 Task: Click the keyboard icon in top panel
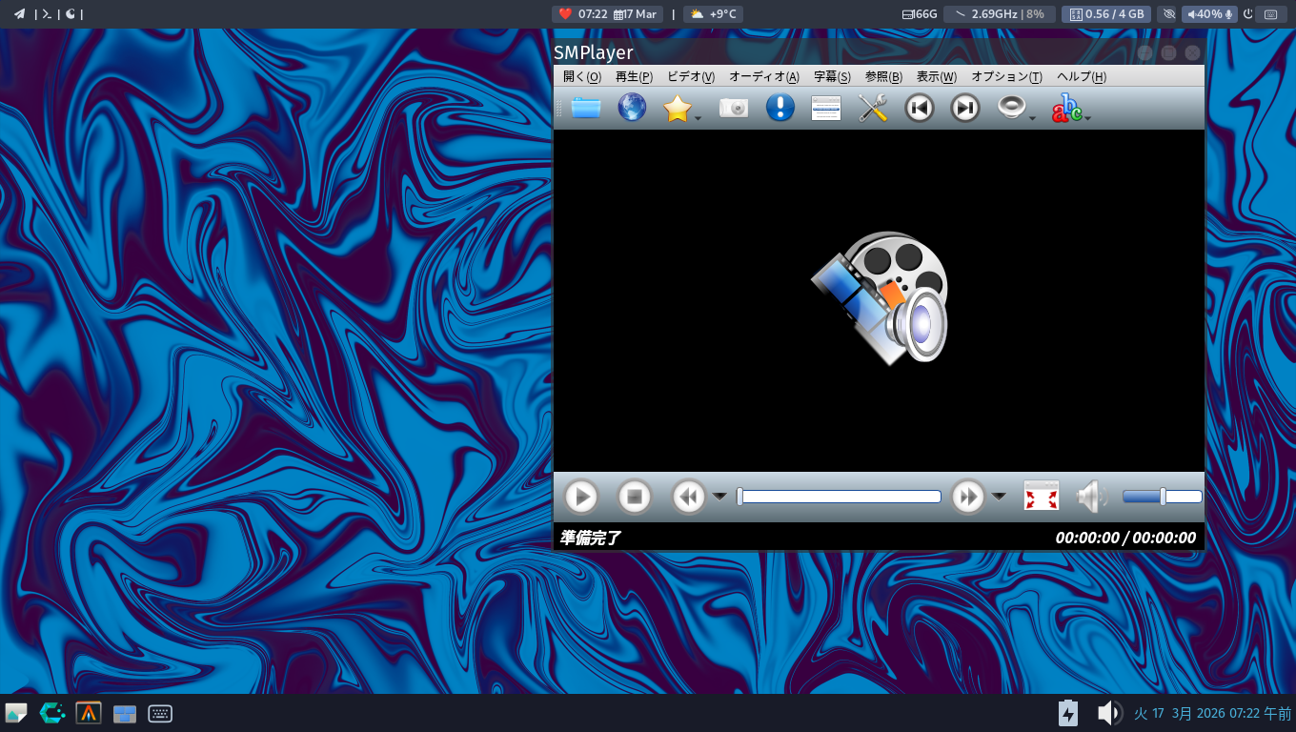pyautogui.click(x=1270, y=14)
